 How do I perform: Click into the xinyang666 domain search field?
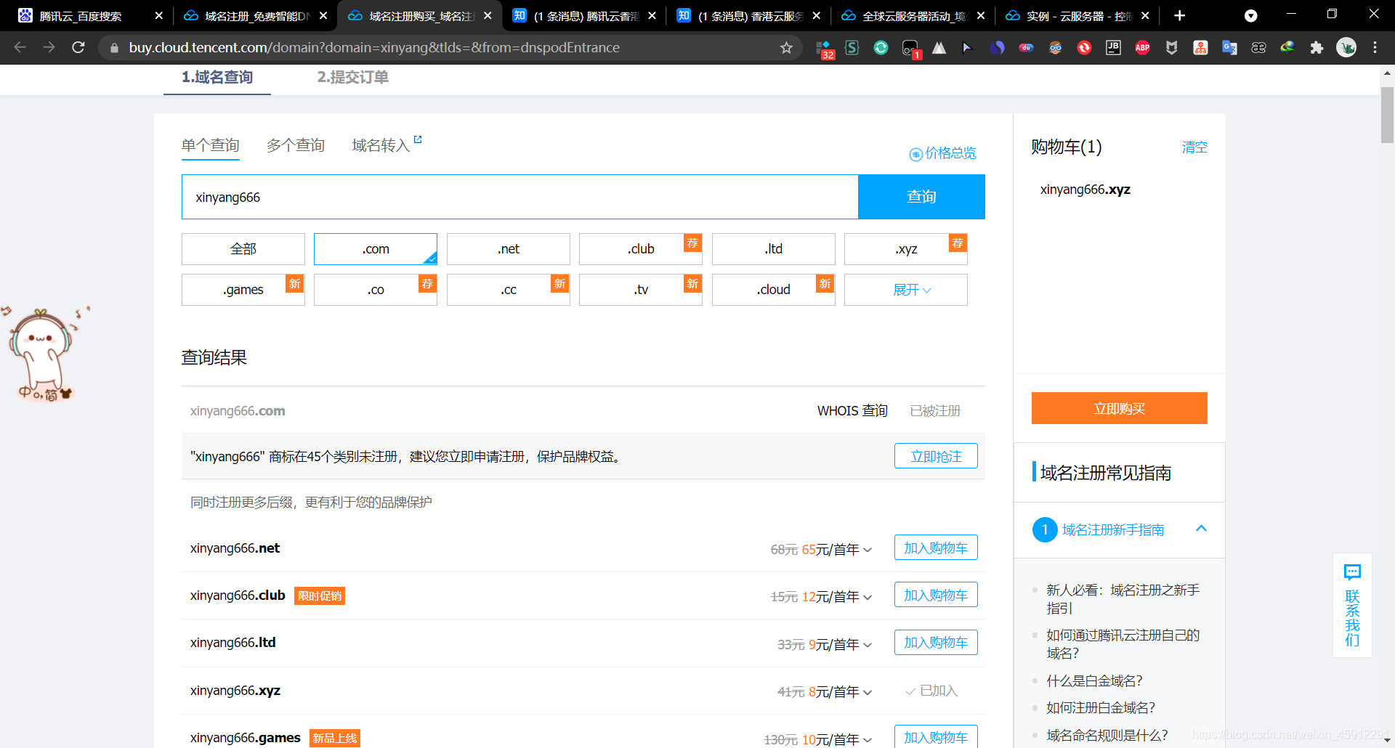(x=519, y=197)
